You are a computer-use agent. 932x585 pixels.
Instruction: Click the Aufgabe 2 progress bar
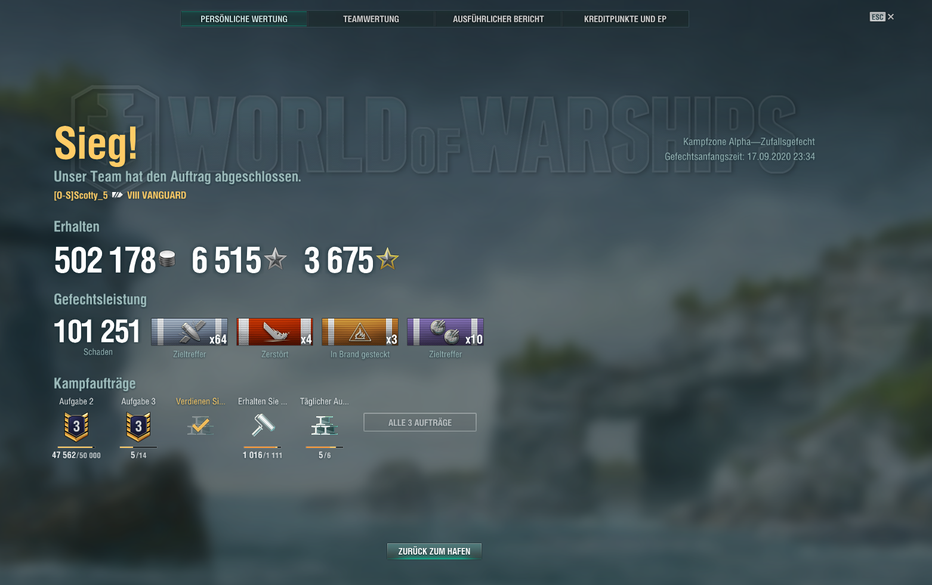pyautogui.click(x=76, y=447)
